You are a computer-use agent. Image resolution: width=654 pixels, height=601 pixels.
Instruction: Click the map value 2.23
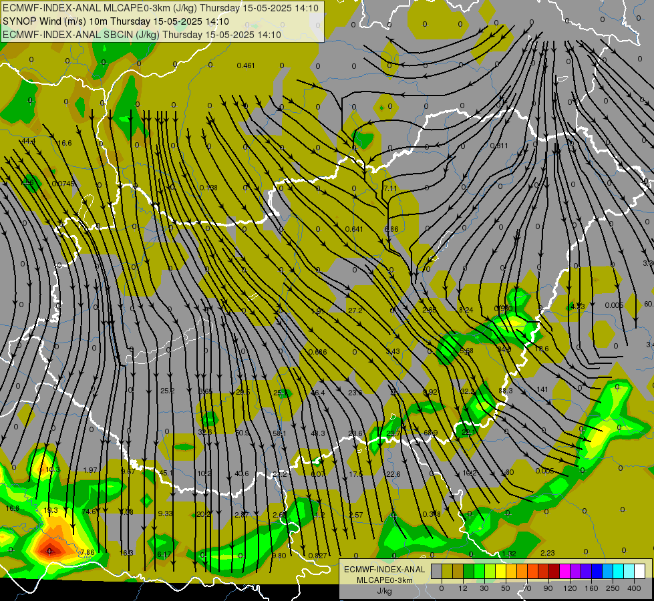(547, 553)
